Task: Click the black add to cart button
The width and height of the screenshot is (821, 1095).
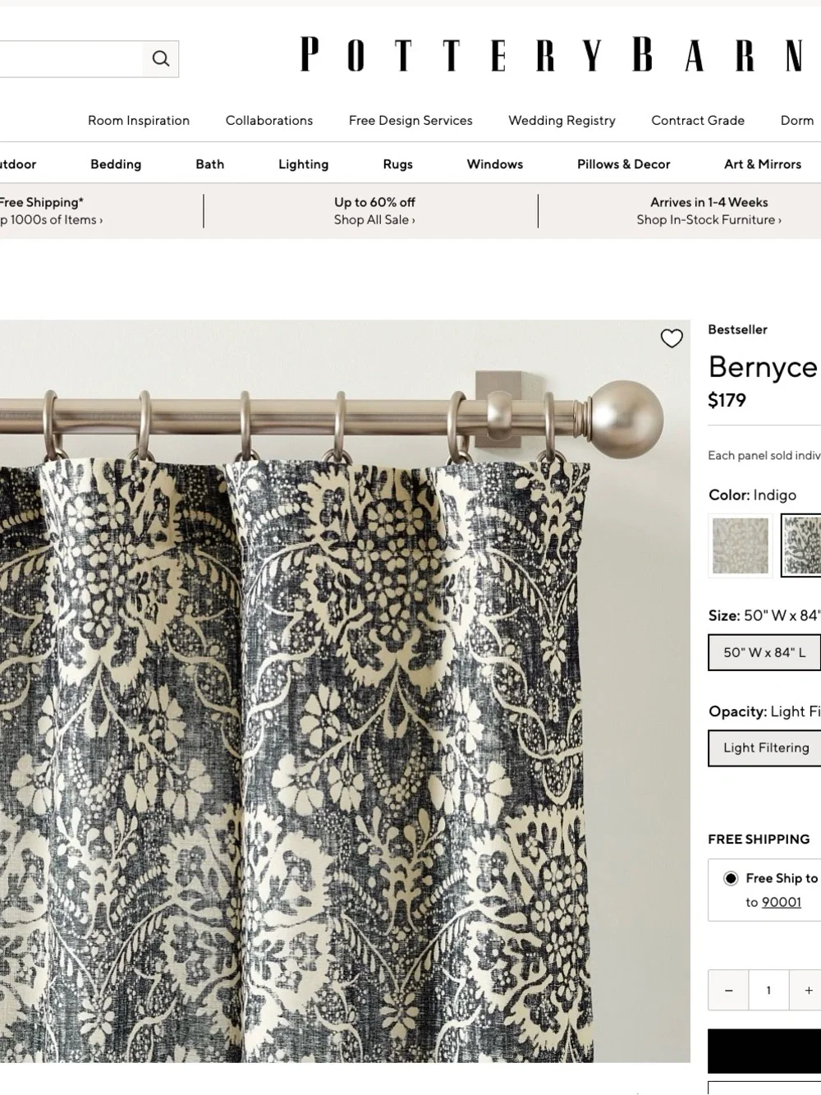Action: point(764,1051)
